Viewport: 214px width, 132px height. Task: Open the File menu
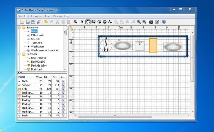20,16
